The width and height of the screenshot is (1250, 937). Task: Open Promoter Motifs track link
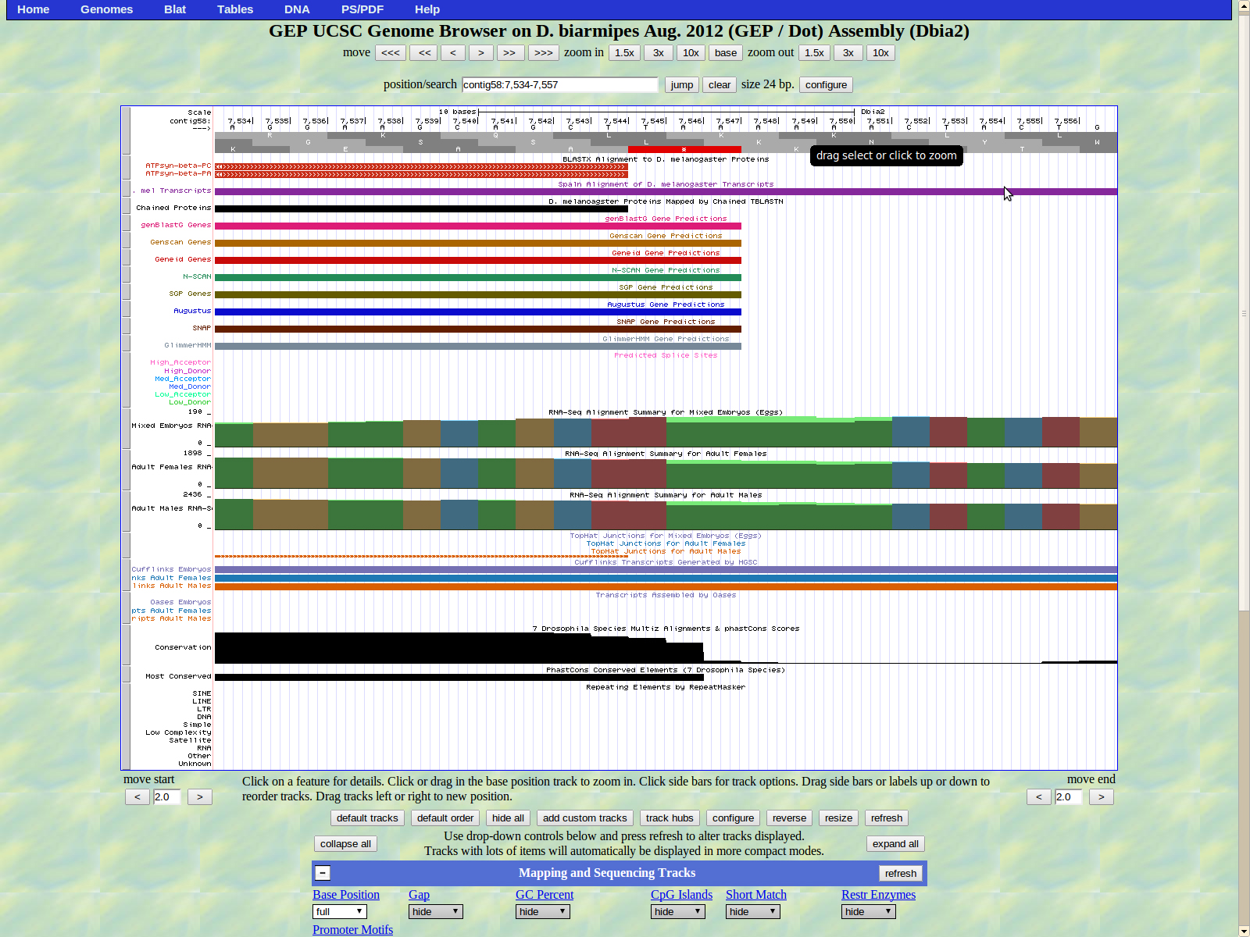[x=352, y=930]
